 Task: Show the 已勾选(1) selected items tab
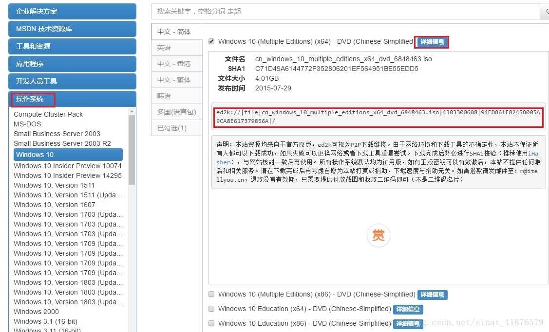[177, 128]
